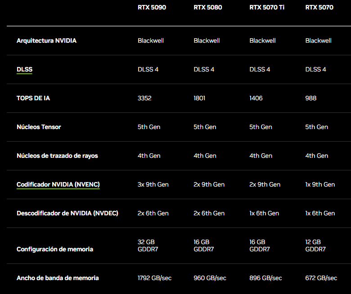Viewport: 351px width, 294px height.
Task: Select the 1801 TOPS value
Action: 199,98
